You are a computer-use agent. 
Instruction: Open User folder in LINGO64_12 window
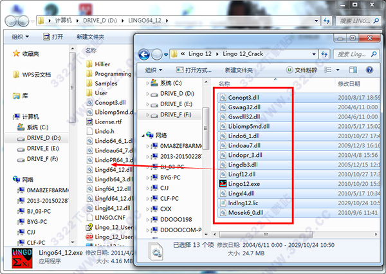point(96,93)
